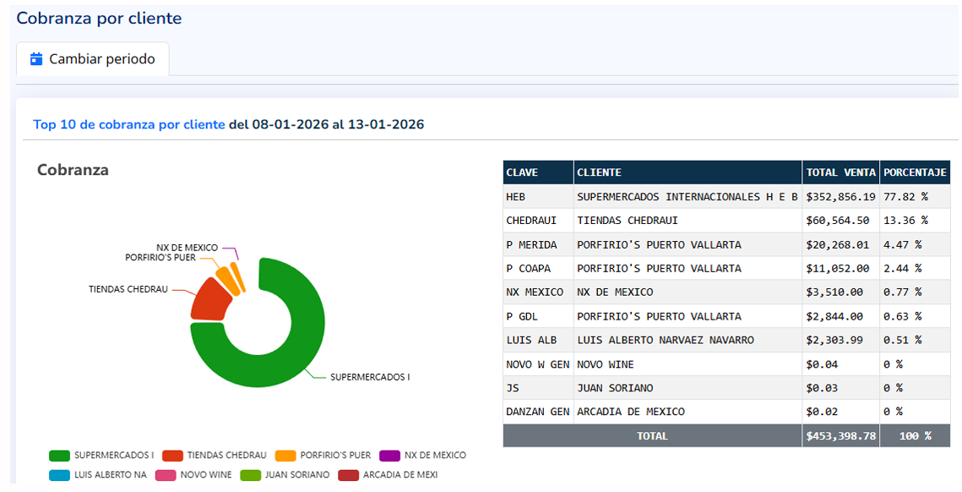Sort table by the PORCENTAJE column header
Image resolution: width=962 pixels, height=492 pixels.
click(915, 172)
